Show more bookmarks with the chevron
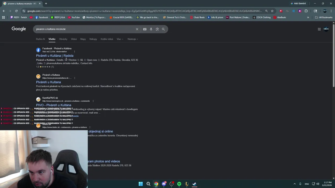Viewport: 335px width, 188px height. coord(308,17)
